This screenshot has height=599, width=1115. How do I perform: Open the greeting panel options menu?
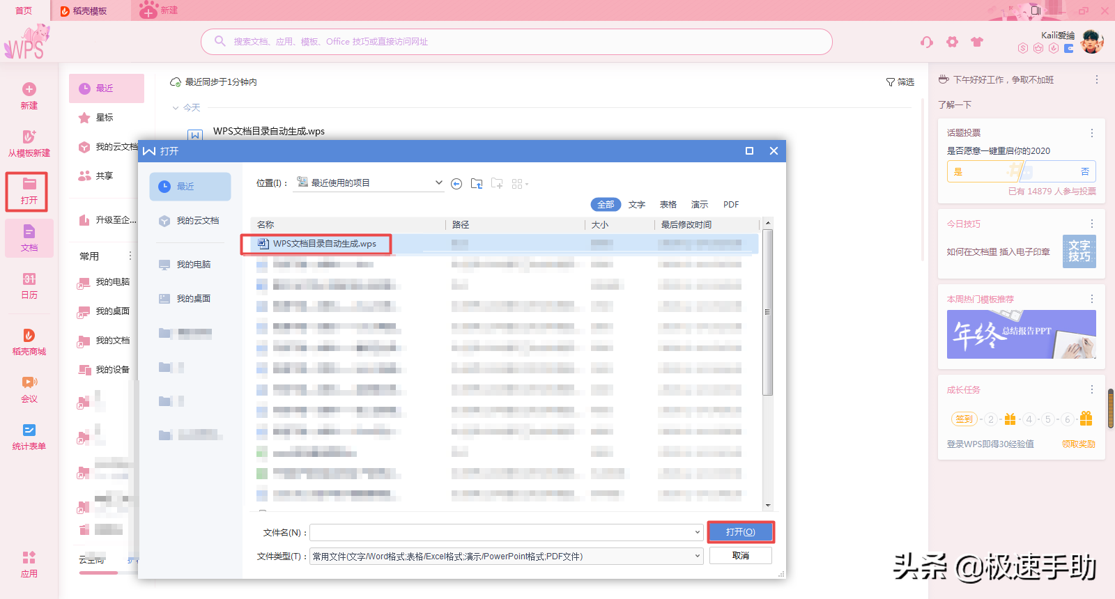pyautogui.click(x=1097, y=80)
